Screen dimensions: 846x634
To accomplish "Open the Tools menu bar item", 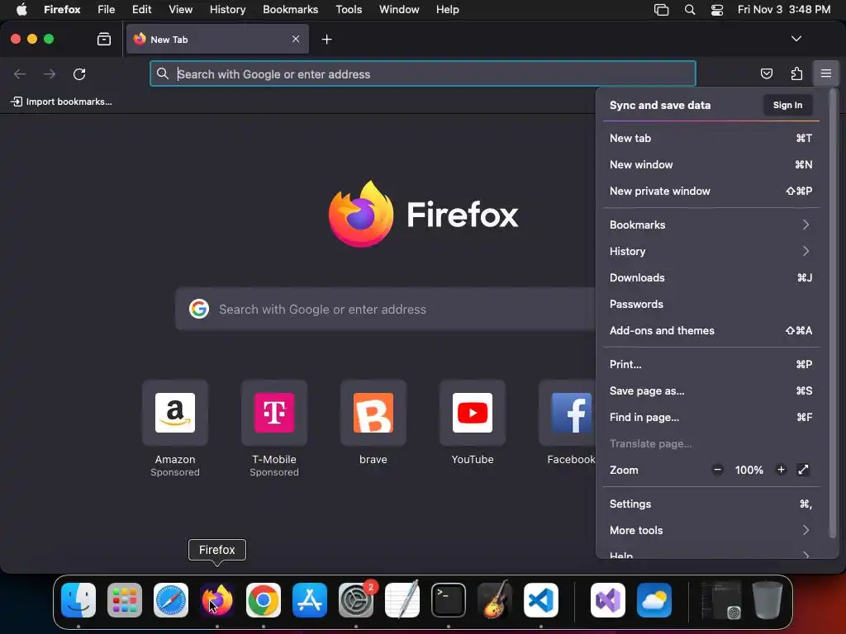I will click(x=349, y=9).
